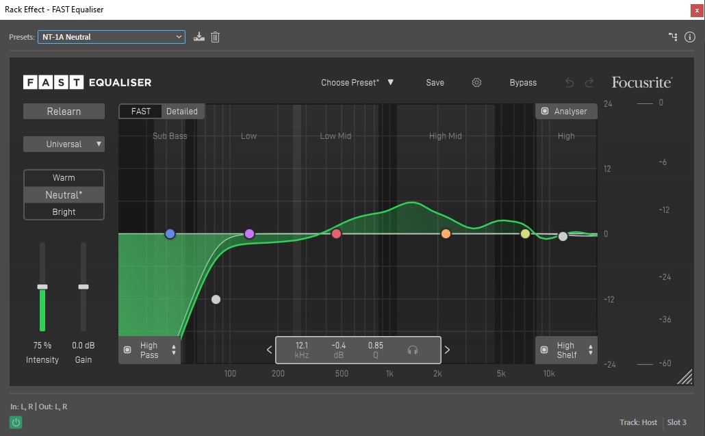Open the NT-1A Neutral presets dropdown
705x436 pixels.
pyautogui.click(x=111, y=37)
